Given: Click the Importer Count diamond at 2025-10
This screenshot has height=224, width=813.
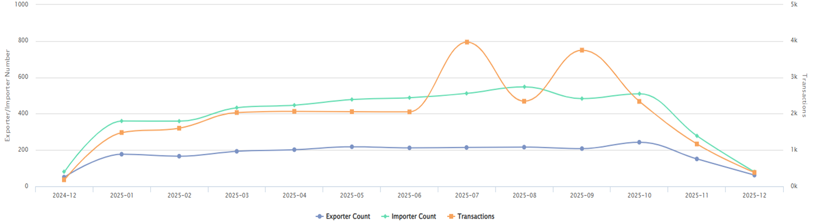Looking at the screenshot, I should coord(639,94).
